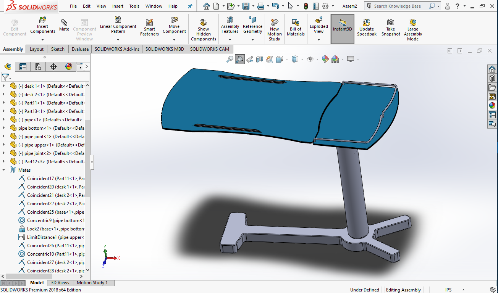Switch to the Motion Study 1 tab
Image resolution: width=498 pixels, height=293 pixels.
click(92, 283)
